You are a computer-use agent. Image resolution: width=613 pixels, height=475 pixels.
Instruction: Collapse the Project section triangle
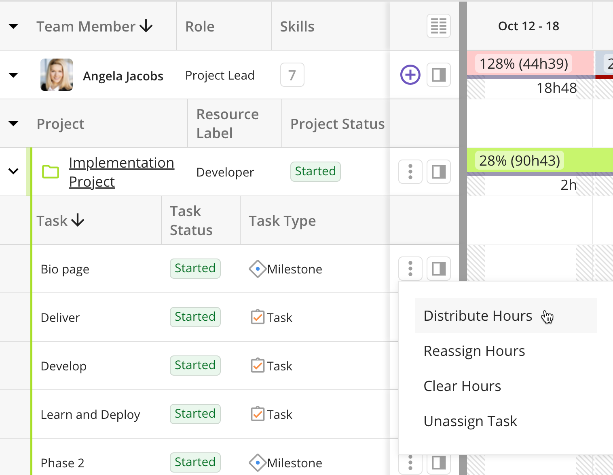click(13, 124)
